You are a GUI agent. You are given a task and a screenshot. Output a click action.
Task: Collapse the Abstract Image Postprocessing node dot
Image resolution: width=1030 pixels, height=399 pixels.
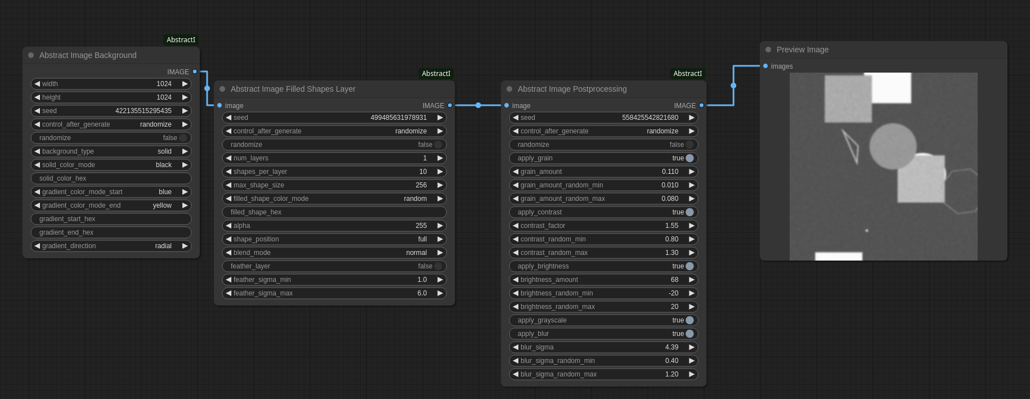(x=509, y=89)
